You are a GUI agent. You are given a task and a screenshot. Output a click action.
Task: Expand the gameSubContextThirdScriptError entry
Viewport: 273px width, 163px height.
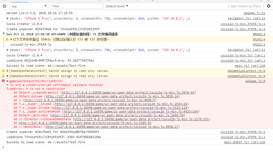8,81
